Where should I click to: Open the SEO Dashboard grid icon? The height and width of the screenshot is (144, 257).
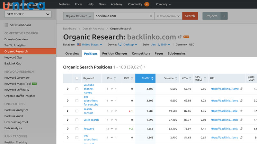point(6,25)
